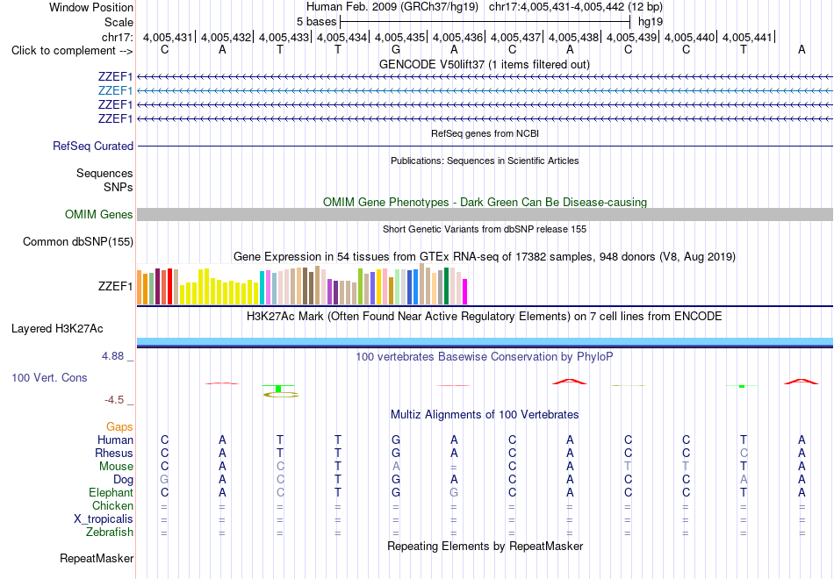Select the Dog species row label
Screen dimensions: 834x579
click(x=124, y=480)
